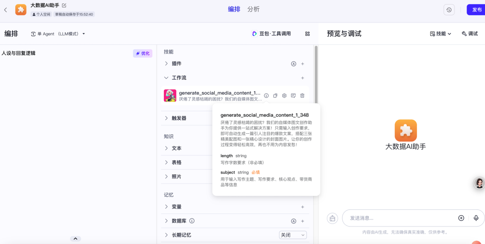
Task: Click the briefcase icon beside message box
Action: coord(332,218)
